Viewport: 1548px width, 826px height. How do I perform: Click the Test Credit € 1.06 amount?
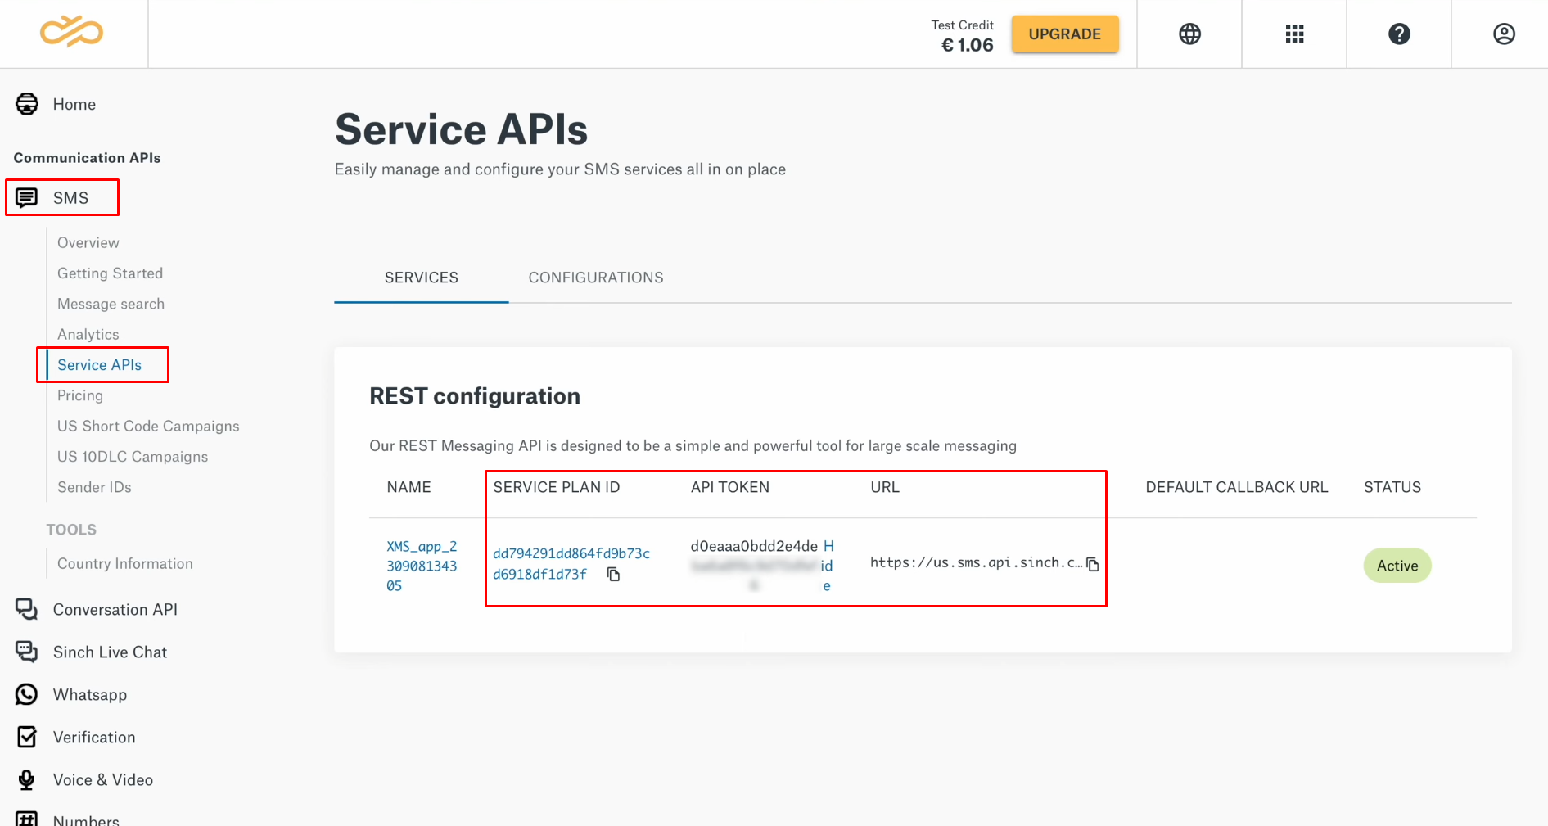click(x=968, y=45)
